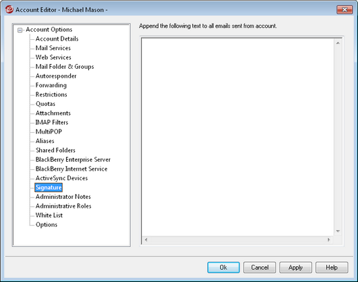Click the text area scroll up arrow
Image resolution: width=358 pixels, height=282 pixels.
pyautogui.click(x=338, y=43)
